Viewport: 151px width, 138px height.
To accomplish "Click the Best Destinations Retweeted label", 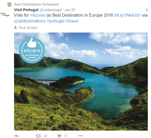I will coord(36,4).
